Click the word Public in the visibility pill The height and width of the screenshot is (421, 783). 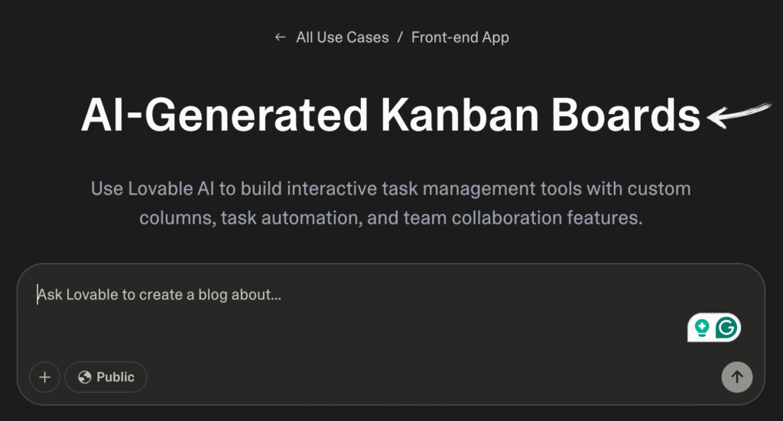tap(115, 377)
